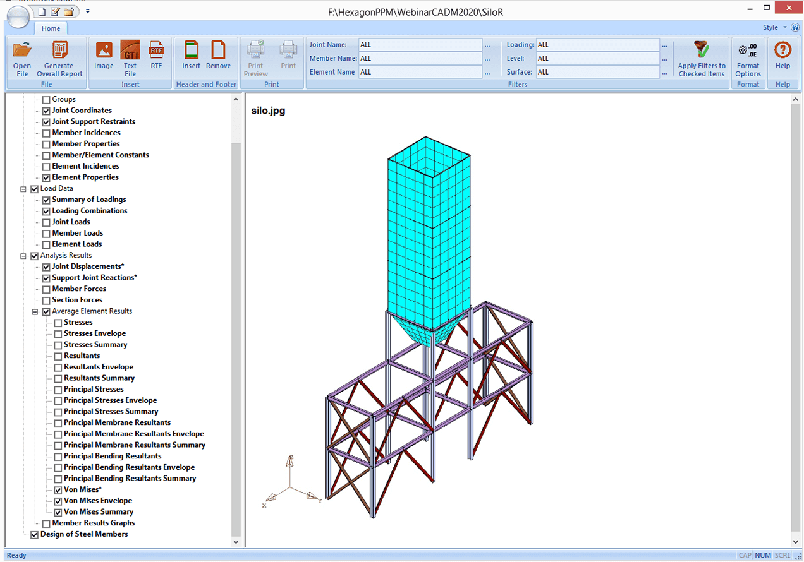Image resolution: width=804 pixels, height=562 pixels.
Task: Click browse button next to Joint Name
Action: 487,45
